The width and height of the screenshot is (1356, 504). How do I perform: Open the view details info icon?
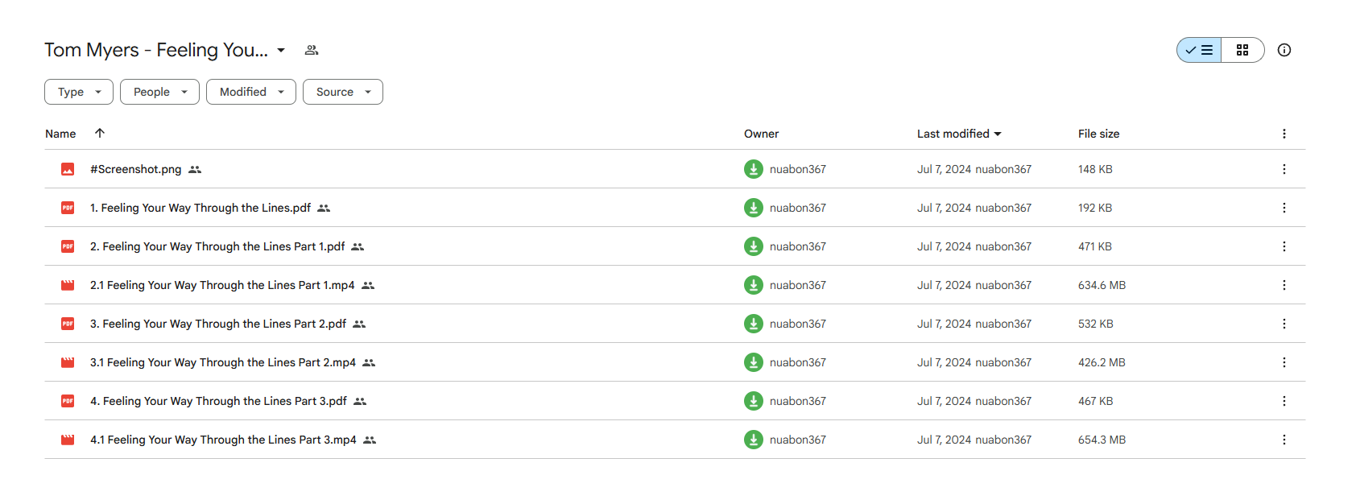(x=1284, y=50)
